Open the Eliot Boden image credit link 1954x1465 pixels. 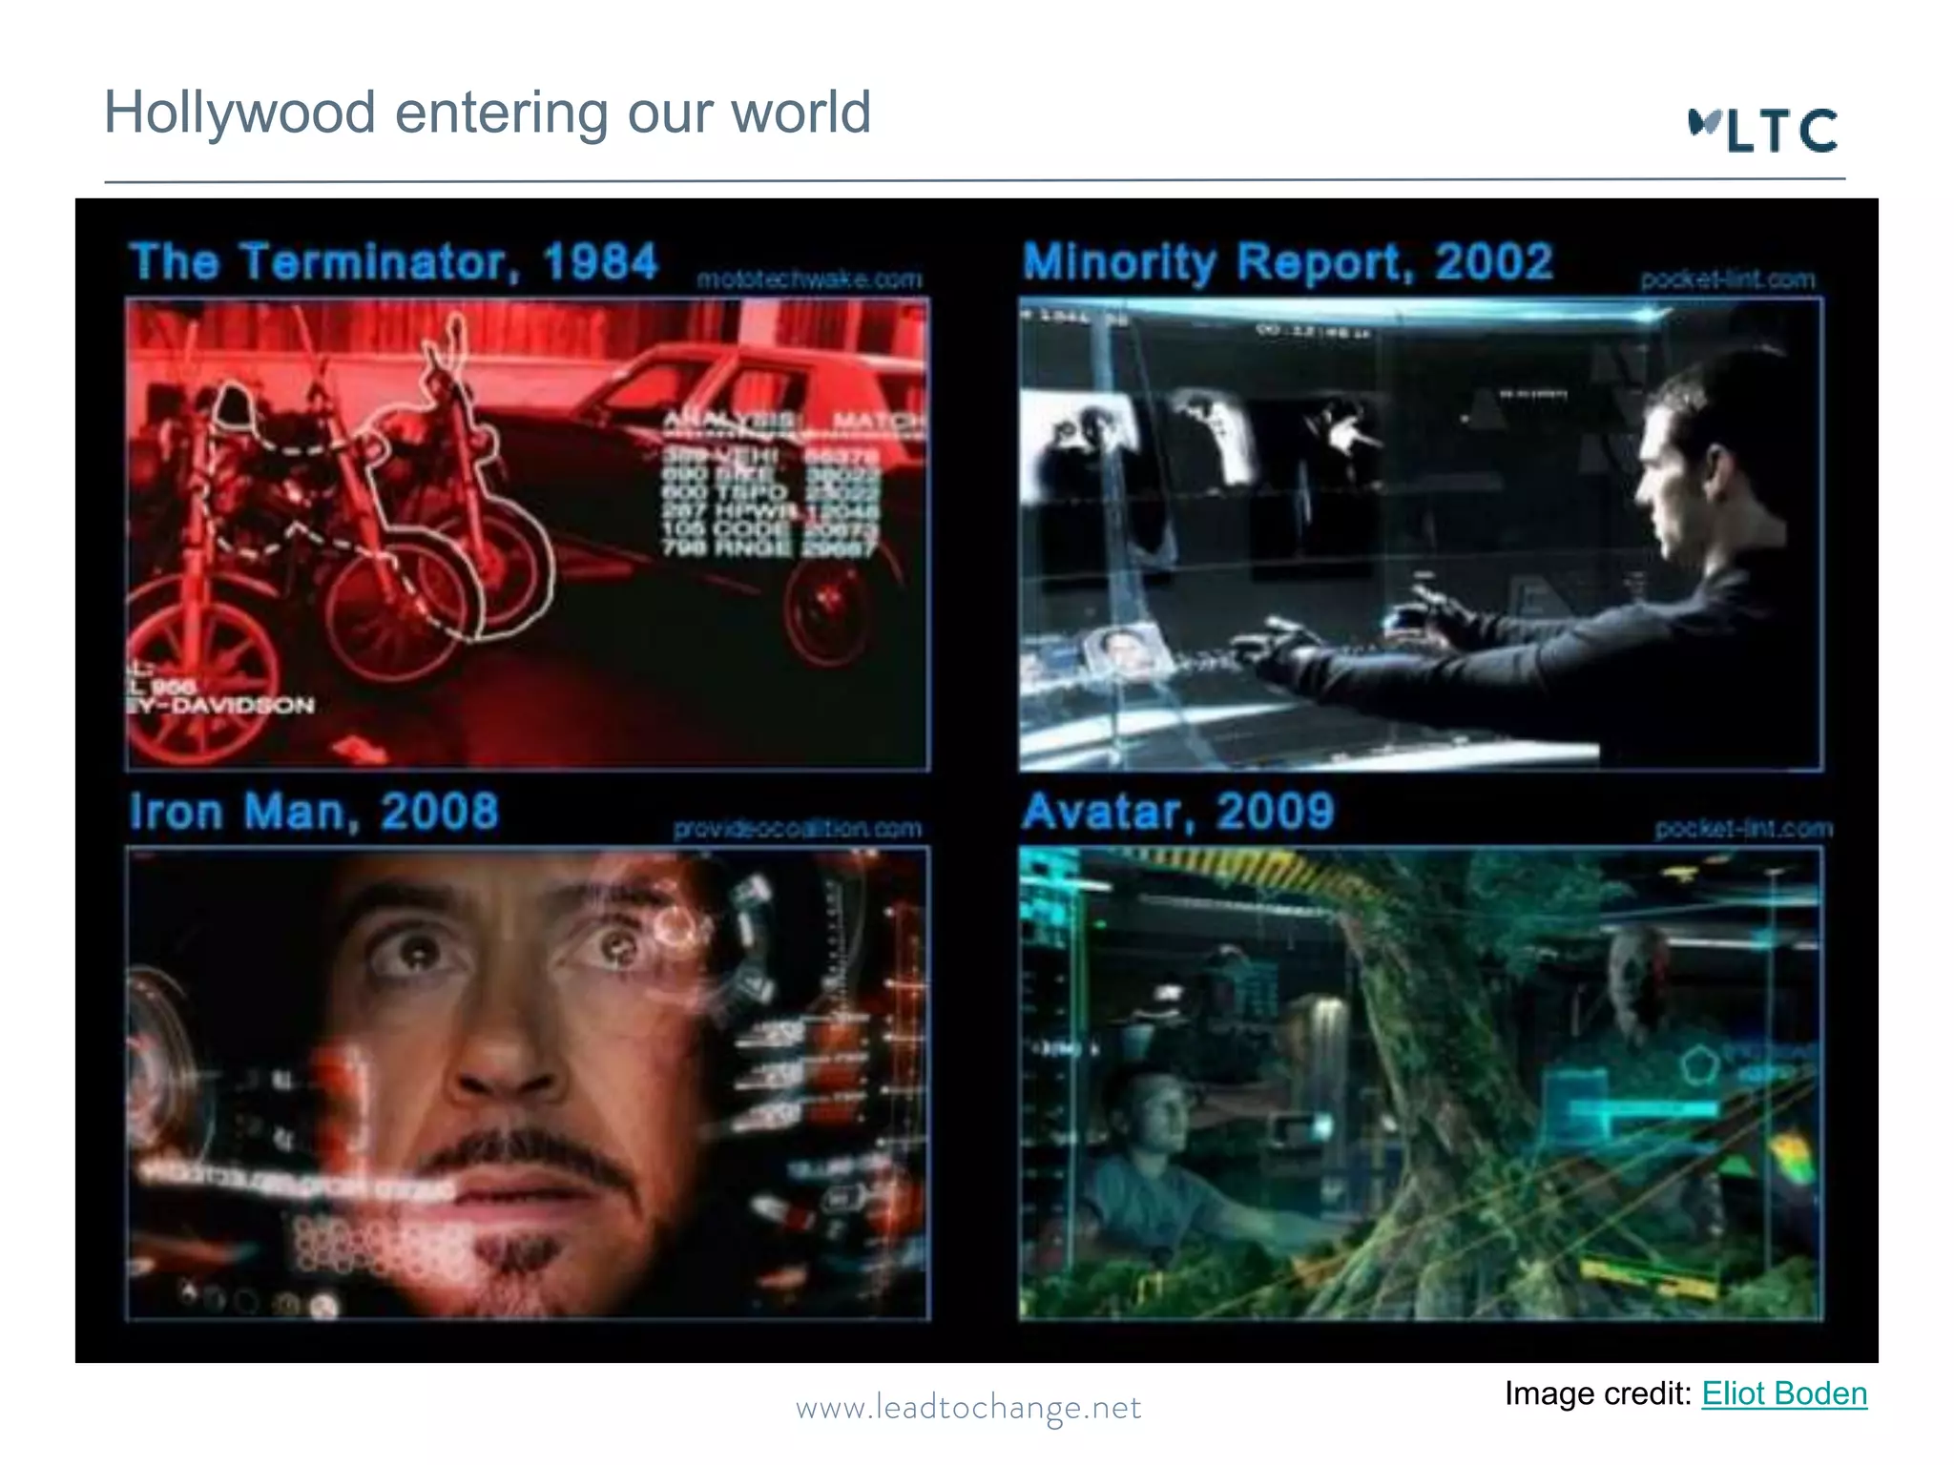(x=1784, y=1393)
